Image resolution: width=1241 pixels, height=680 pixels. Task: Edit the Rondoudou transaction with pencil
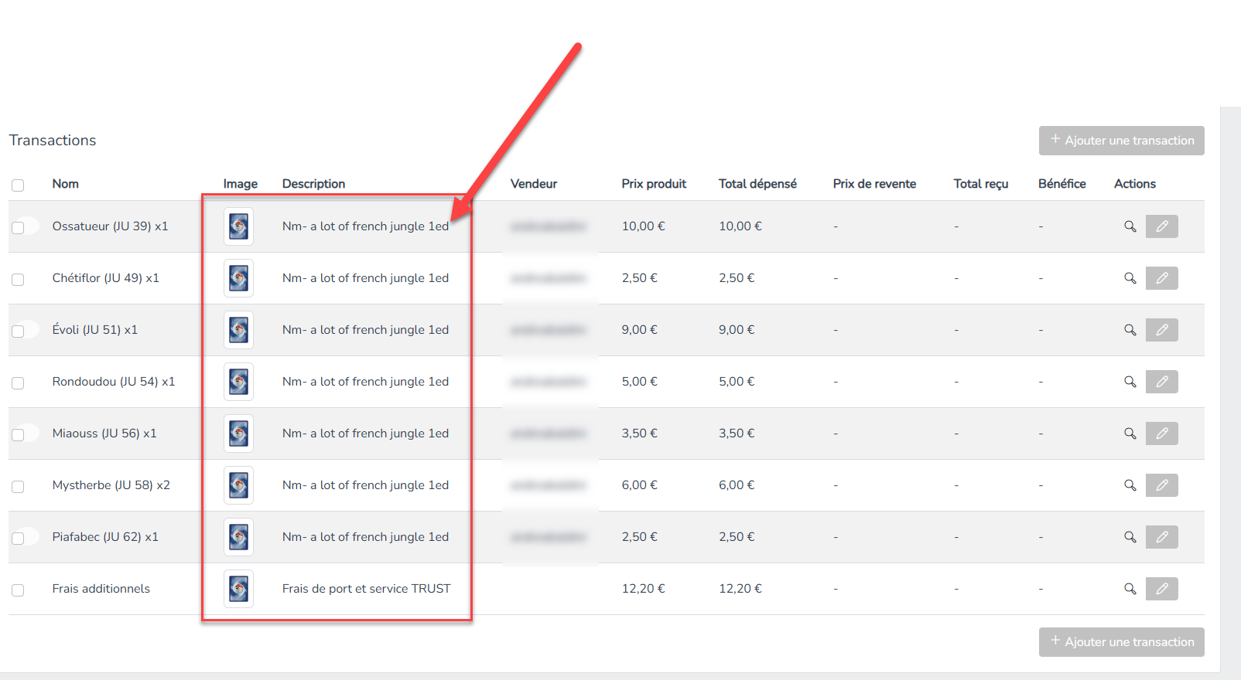(x=1161, y=382)
